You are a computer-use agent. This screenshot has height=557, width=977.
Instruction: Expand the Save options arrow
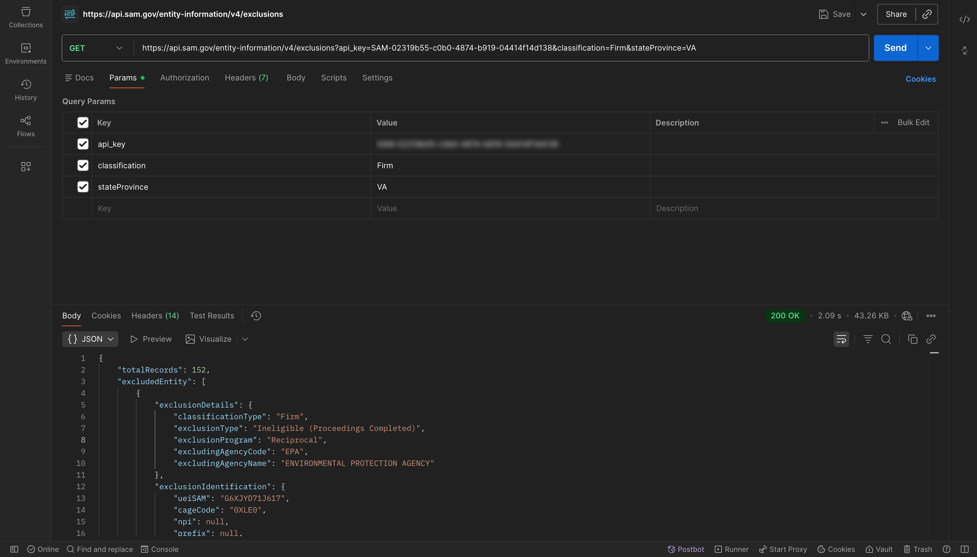pyautogui.click(x=864, y=14)
